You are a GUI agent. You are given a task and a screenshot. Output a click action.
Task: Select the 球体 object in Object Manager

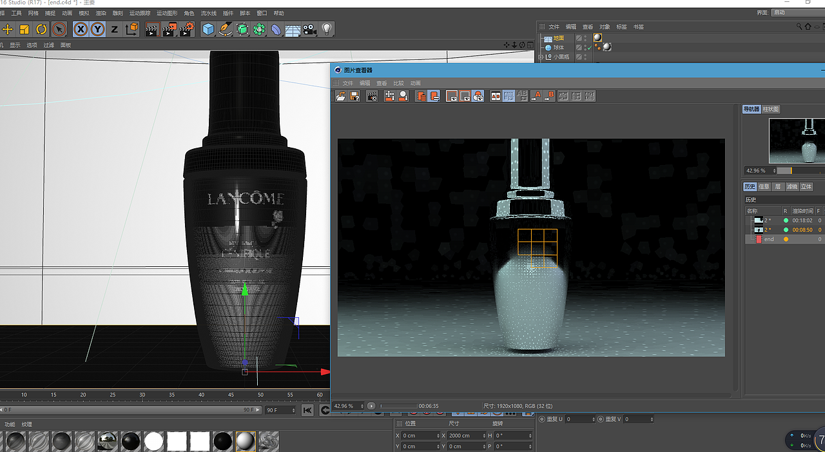coord(558,48)
